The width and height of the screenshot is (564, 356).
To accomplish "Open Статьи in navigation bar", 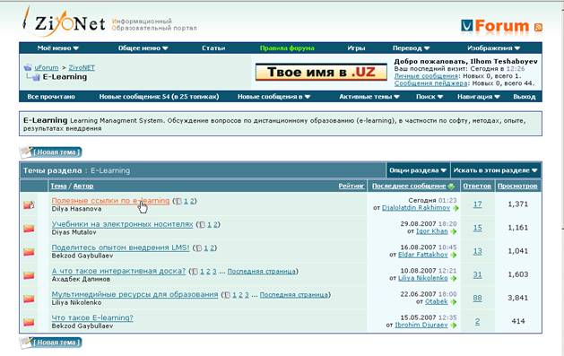I will tap(213, 48).
